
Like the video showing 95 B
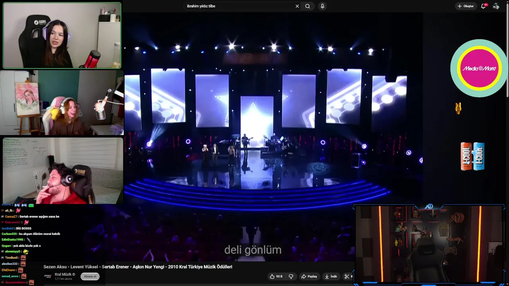pyautogui.click(x=276, y=276)
